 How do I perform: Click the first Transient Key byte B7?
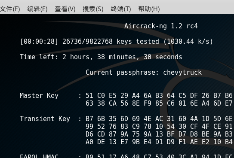point(89,119)
